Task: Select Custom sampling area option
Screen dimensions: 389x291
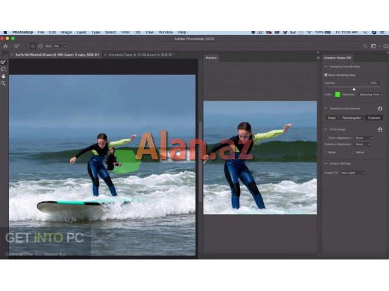Action: tap(374, 118)
